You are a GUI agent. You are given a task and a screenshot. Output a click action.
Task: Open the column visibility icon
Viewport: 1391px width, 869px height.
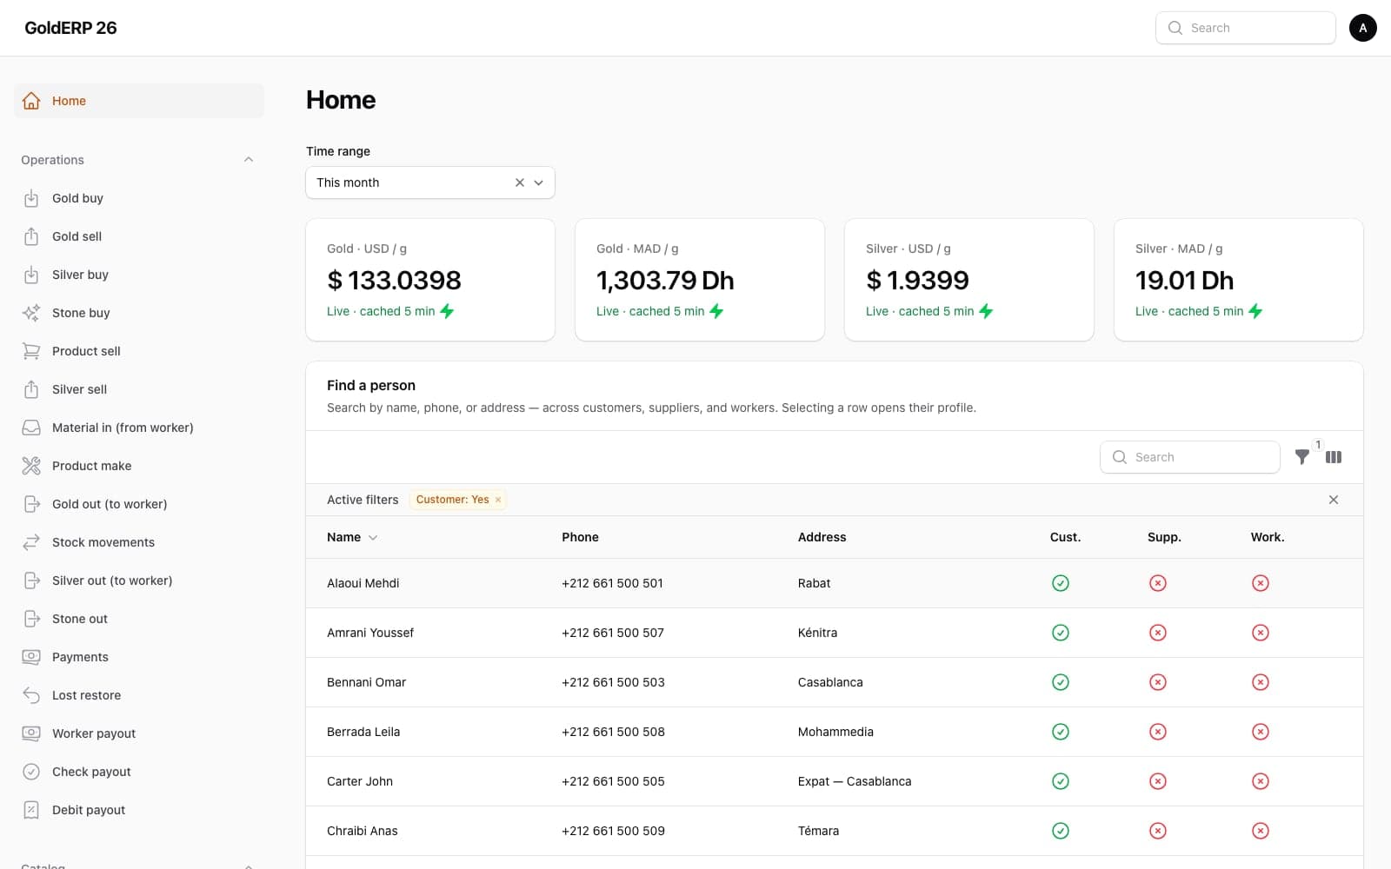pos(1334,457)
